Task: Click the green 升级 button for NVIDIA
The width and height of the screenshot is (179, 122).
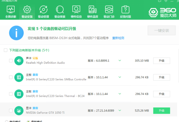Action: coord(161,110)
